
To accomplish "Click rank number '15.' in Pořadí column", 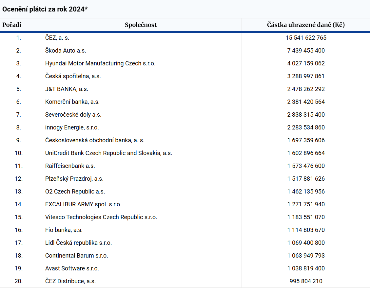I will (x=19, y=217).
